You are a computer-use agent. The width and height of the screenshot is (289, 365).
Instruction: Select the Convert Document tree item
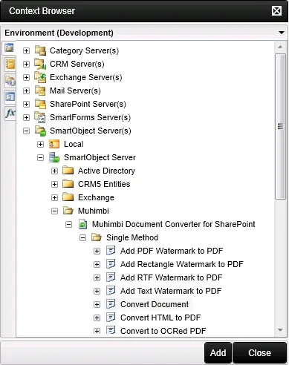(155, 304)
